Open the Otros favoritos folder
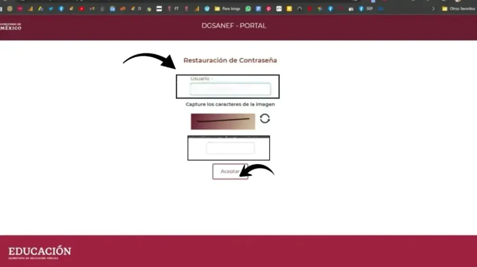 (458, 9)
